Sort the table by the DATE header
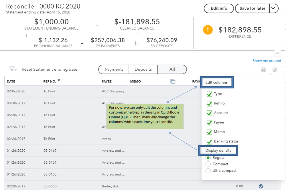 tap(11, 82)
